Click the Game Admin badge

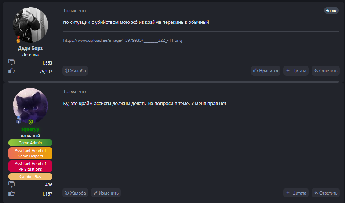click(x=30, y=143)
